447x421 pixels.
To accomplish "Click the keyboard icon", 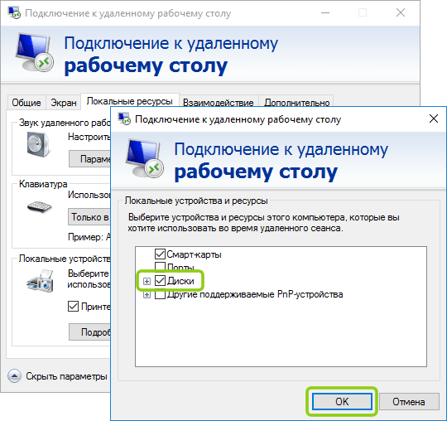I will [39, 206].
